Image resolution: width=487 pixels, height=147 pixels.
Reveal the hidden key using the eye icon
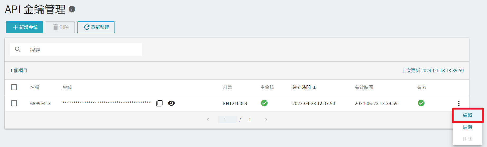point(171,103)
